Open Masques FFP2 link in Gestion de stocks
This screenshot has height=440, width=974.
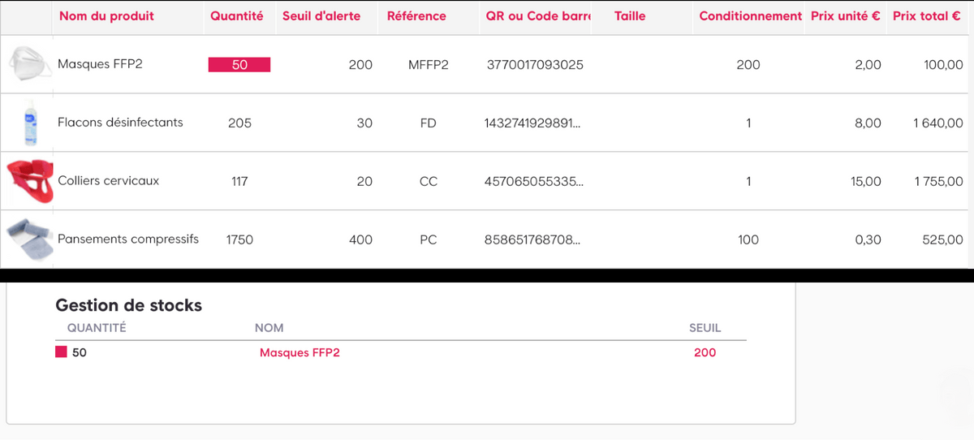pyautogui.click(x=300, y=352)
